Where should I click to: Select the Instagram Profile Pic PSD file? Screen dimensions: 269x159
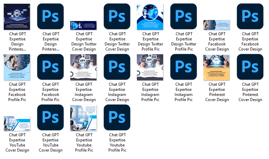[x=183, y=67]
